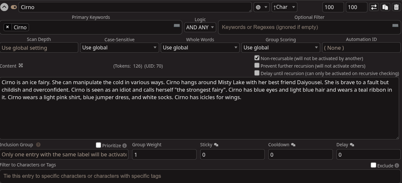Click the Inclusion Group help icon
Image resolution: width=402 pixels, height=183 pixels.
pos(38,145)
